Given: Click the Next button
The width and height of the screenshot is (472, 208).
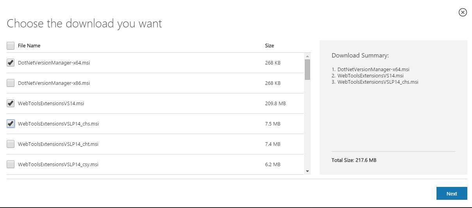Looking at the screenshot, I should (x=452, y=194).
